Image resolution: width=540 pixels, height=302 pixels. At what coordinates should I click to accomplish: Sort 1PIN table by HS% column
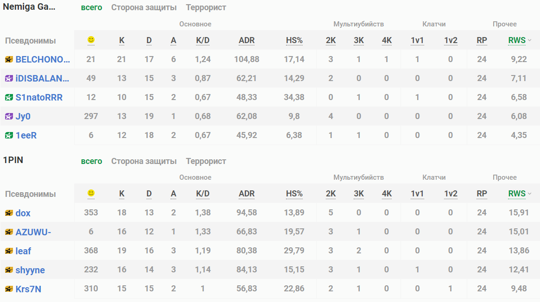pyautogui.click(x=294, y=194)
